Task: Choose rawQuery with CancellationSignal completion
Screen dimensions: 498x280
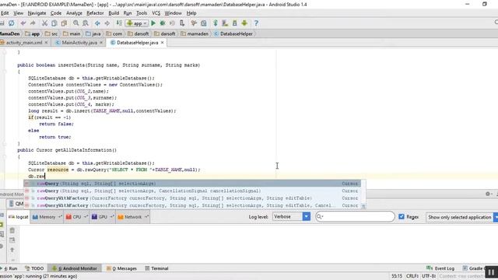Action: click(x=192, y=191)
